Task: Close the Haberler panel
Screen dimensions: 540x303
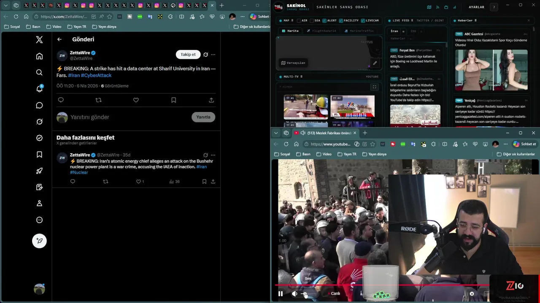Action: click(529, 20)
